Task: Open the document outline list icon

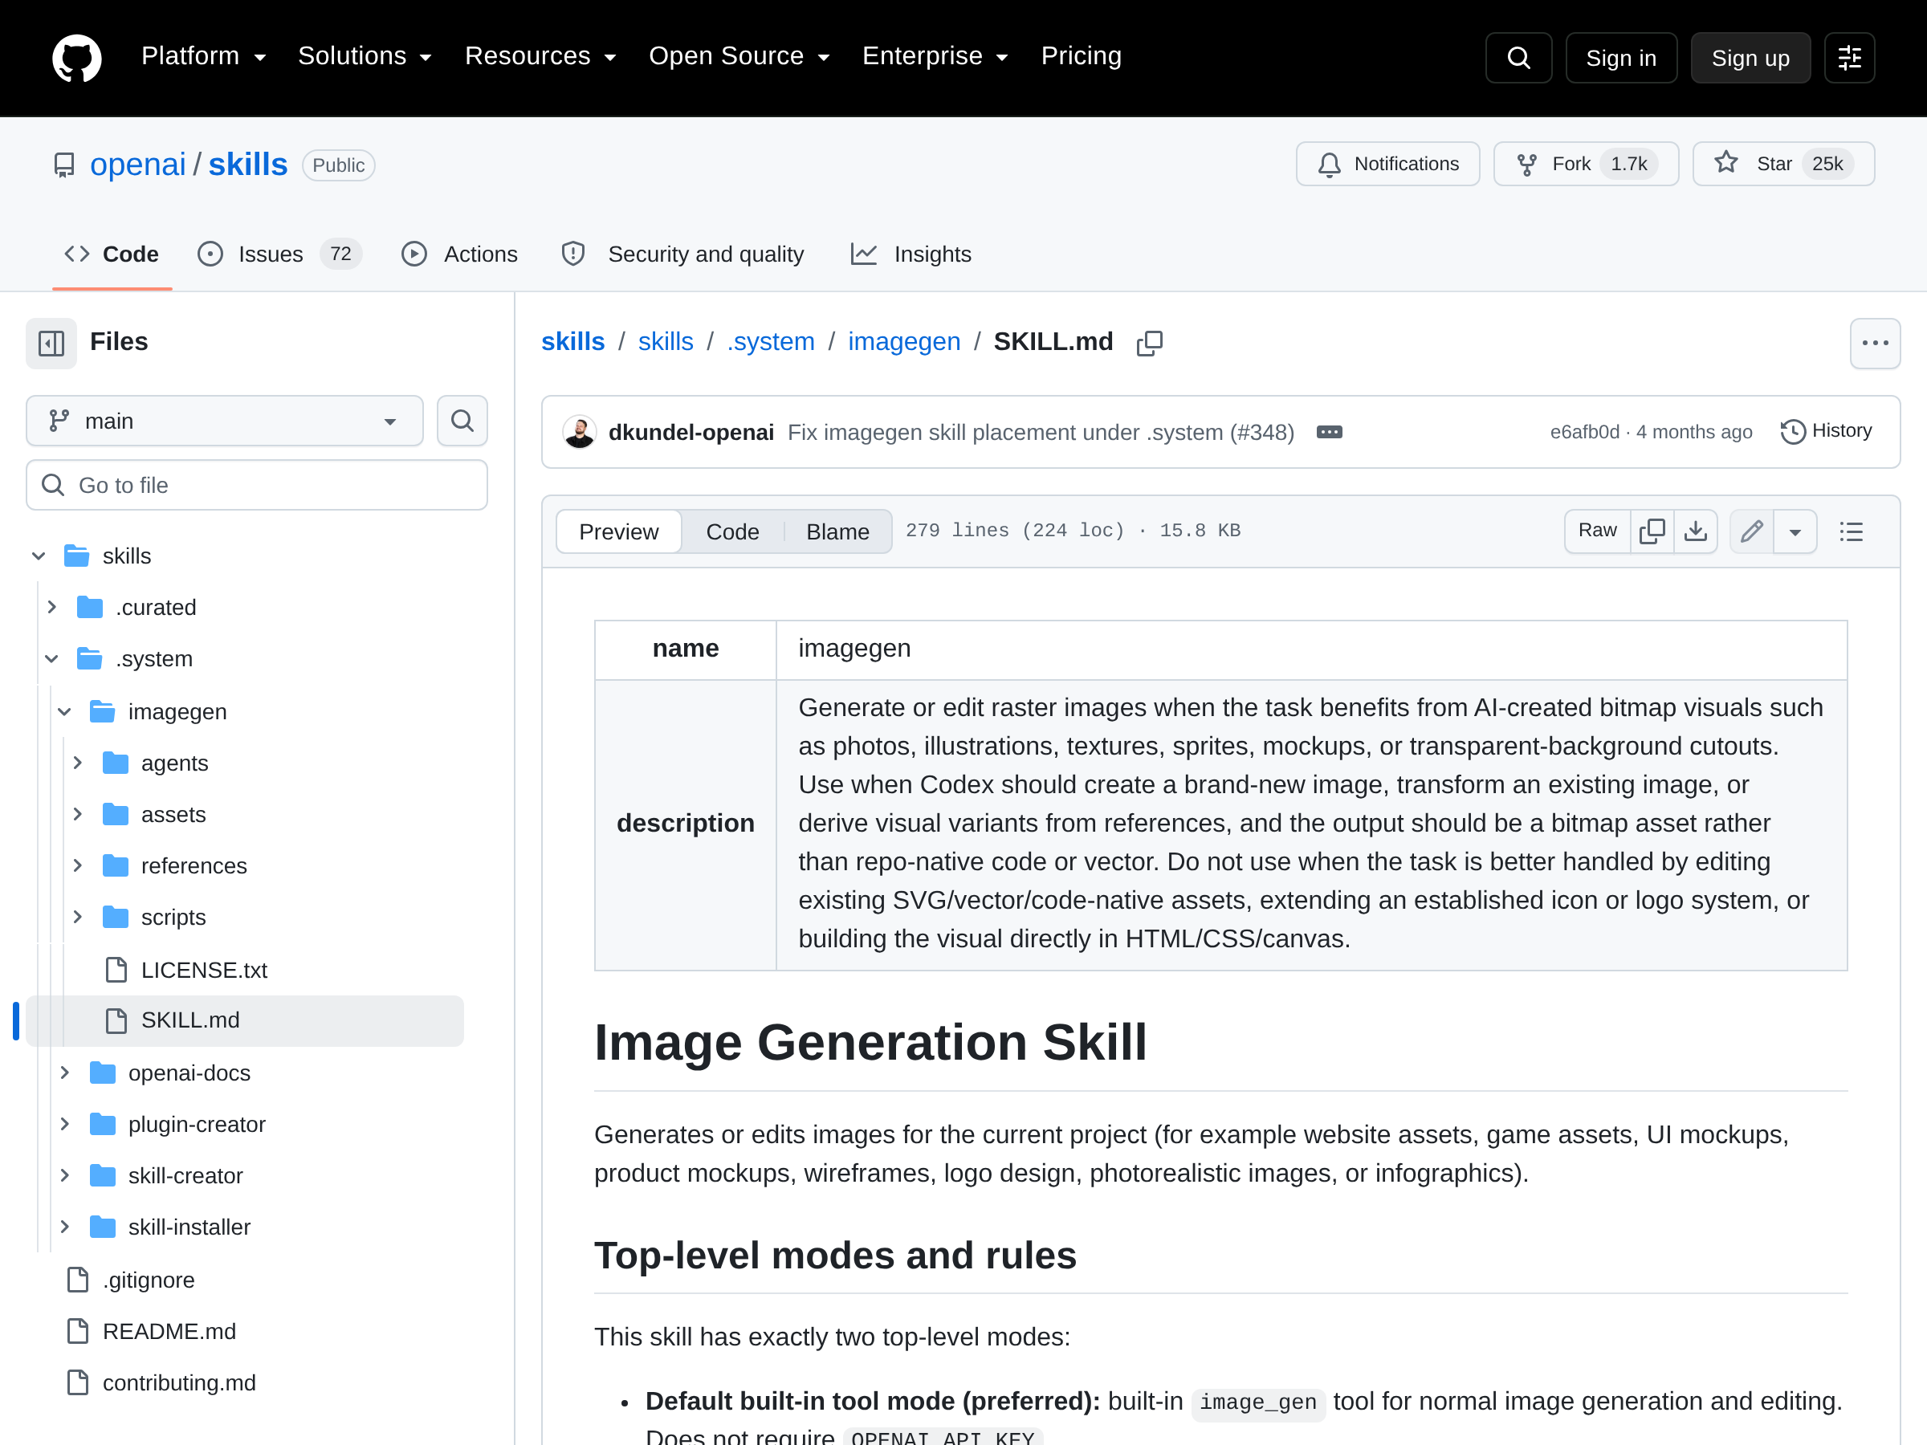Action: [x=1852, y=531]
